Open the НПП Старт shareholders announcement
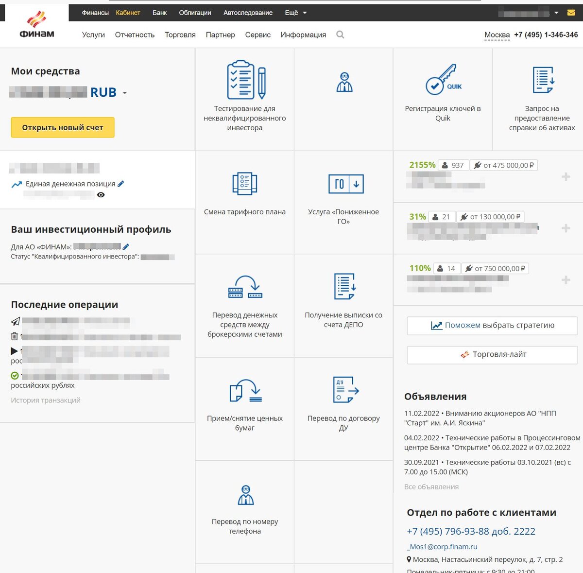 click(x=480, y=418)
